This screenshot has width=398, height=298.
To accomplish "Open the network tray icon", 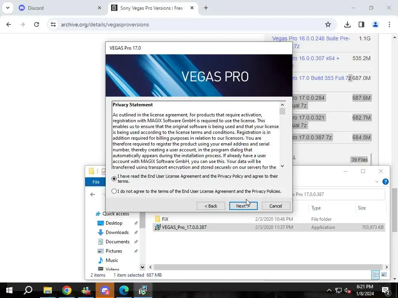I will pyautogui.click(x=339, y=290).
